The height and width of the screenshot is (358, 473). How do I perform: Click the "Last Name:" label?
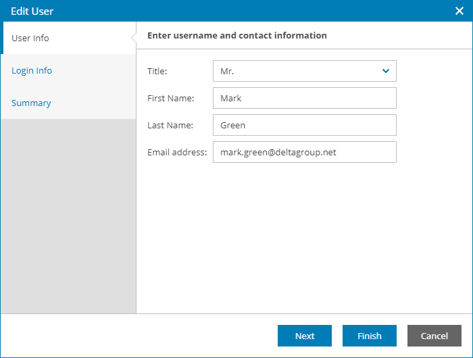170,125
